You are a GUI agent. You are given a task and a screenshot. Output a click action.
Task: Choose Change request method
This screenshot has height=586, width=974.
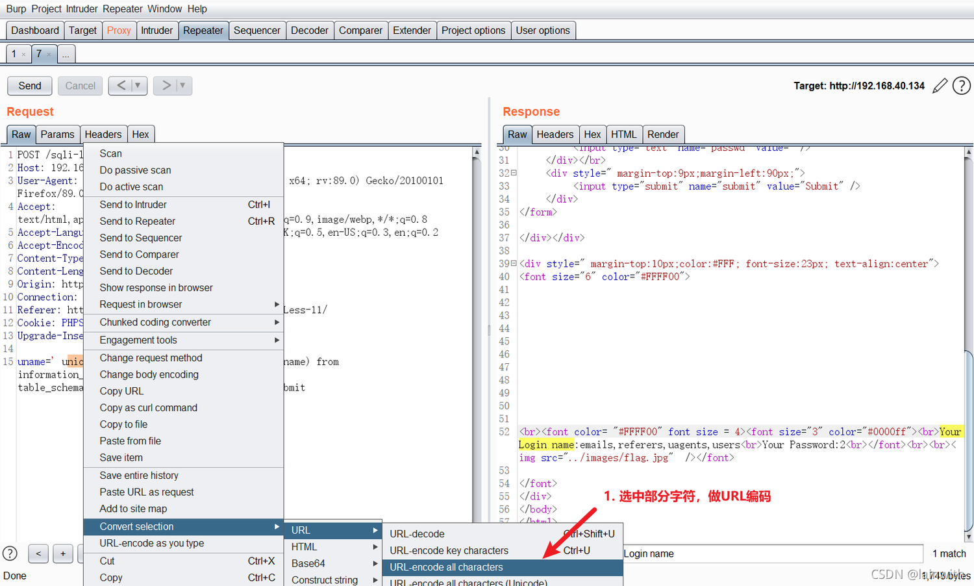click(x=184, y=358)
